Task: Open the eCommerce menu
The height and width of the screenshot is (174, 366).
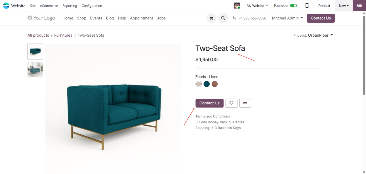Action: (49, 6)
